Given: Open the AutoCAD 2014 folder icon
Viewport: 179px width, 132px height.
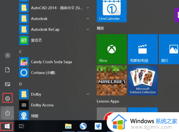Looking at the screenshot, I should pyautogui.click(x=24, y=8).
